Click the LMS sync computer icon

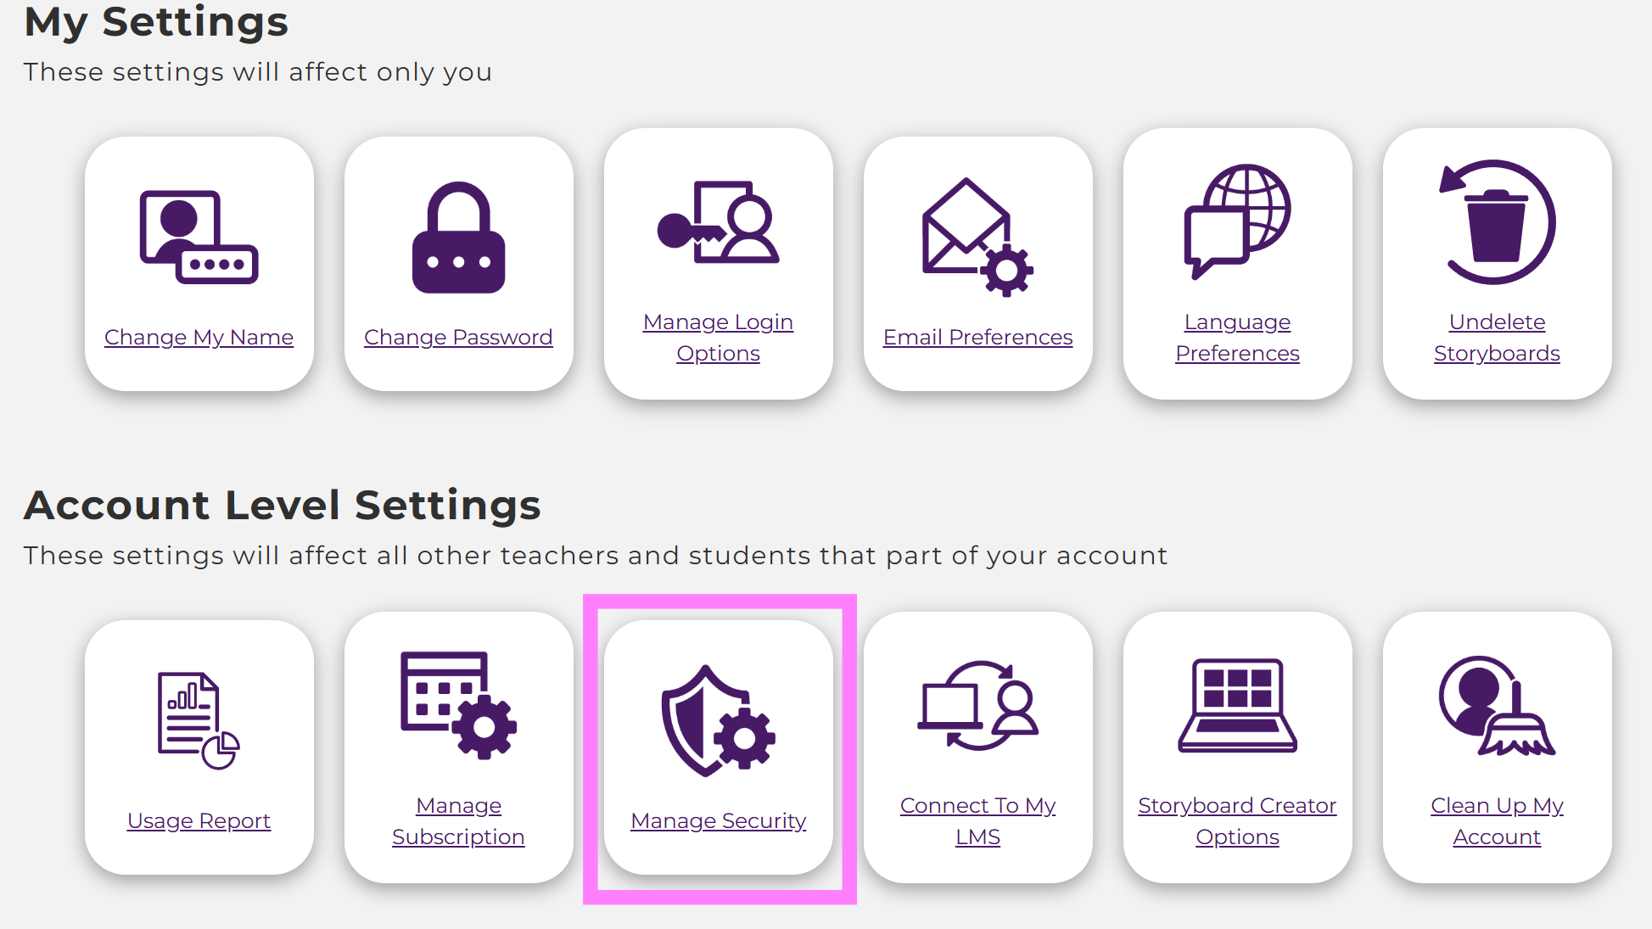pos(977,705)
